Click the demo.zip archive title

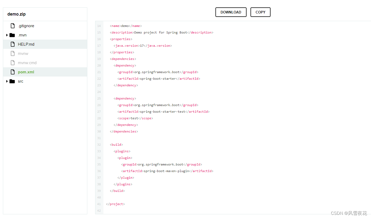(x=16, y=14)
